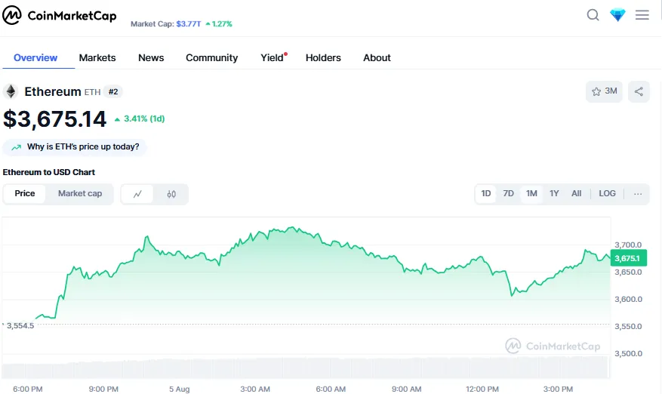662x394 pixels.
Task: Open the chart more options ellipsis
Action: point(638,194)
